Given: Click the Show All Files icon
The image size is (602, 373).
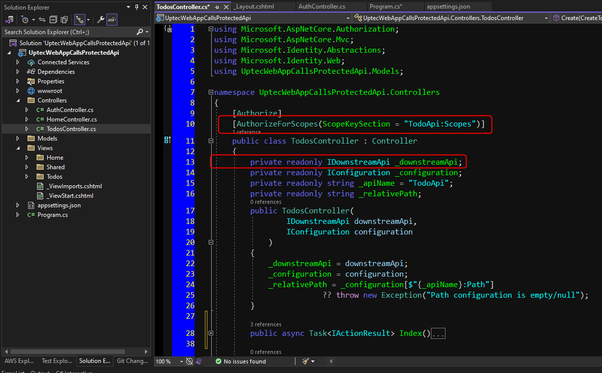Looking at the screenshot, I should pyautogui.click(x=64, y=20).
